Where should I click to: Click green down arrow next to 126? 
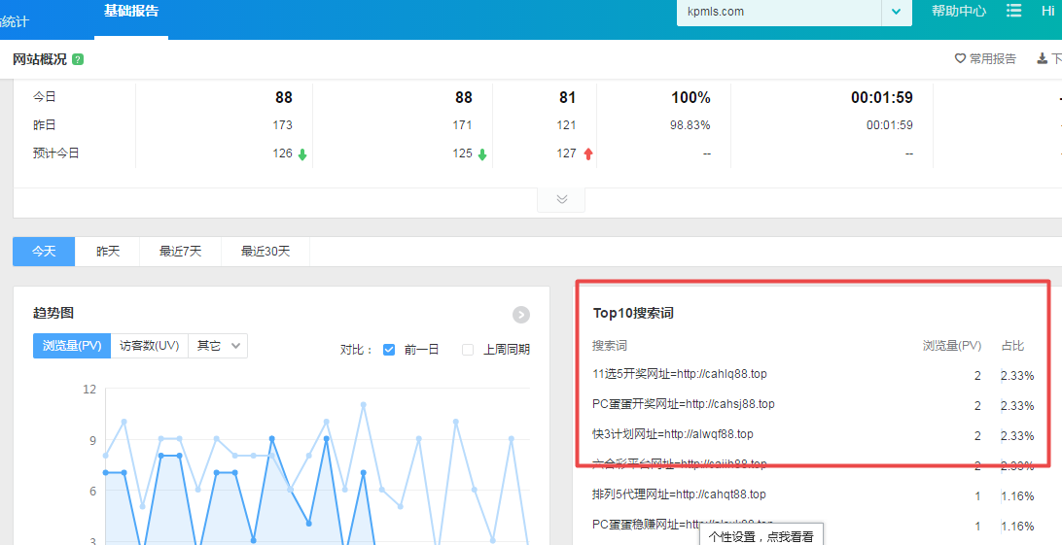[x=302, y=154]
